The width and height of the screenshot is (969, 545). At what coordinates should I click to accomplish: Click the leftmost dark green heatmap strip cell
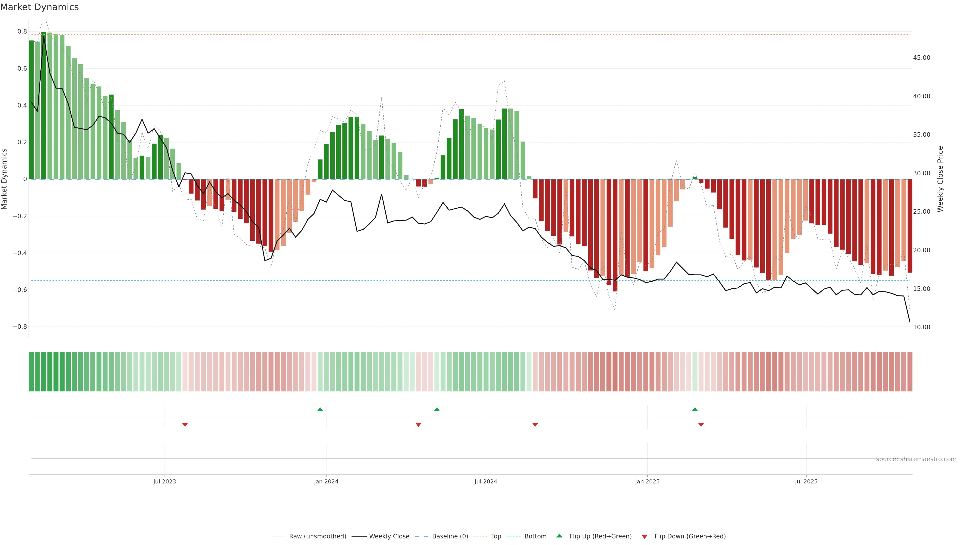click(x=31, y=371)
